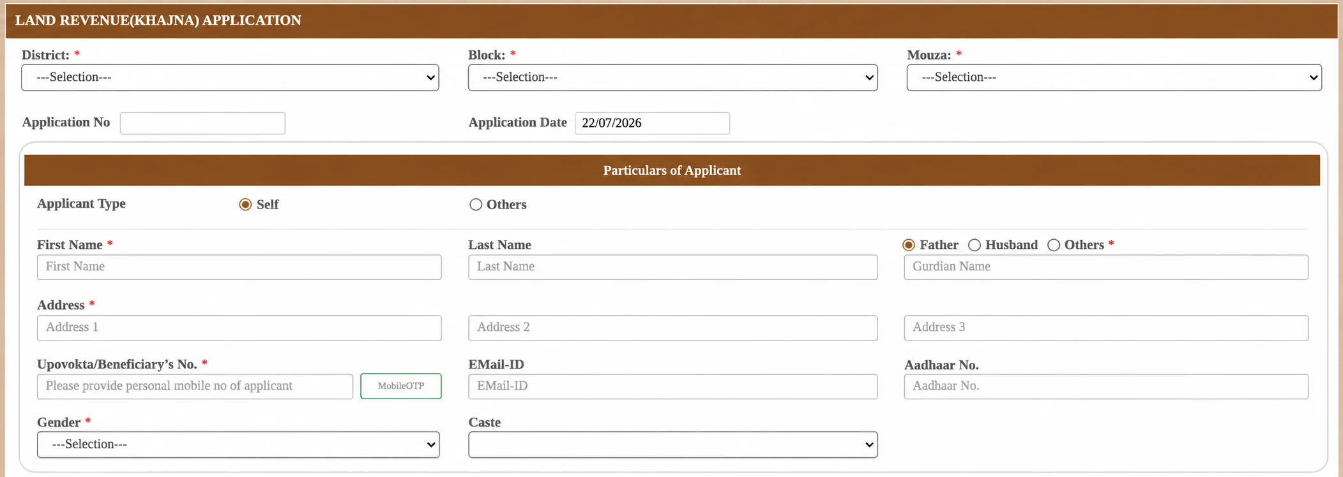Select Others applicant type radio
Viewport: 1343px width, 477px height.
click(476, 205)
